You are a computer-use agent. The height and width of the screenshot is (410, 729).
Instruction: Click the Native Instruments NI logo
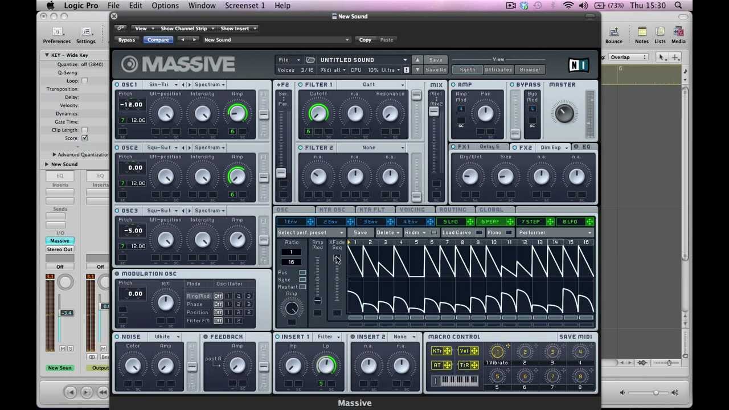coord(578,65)
